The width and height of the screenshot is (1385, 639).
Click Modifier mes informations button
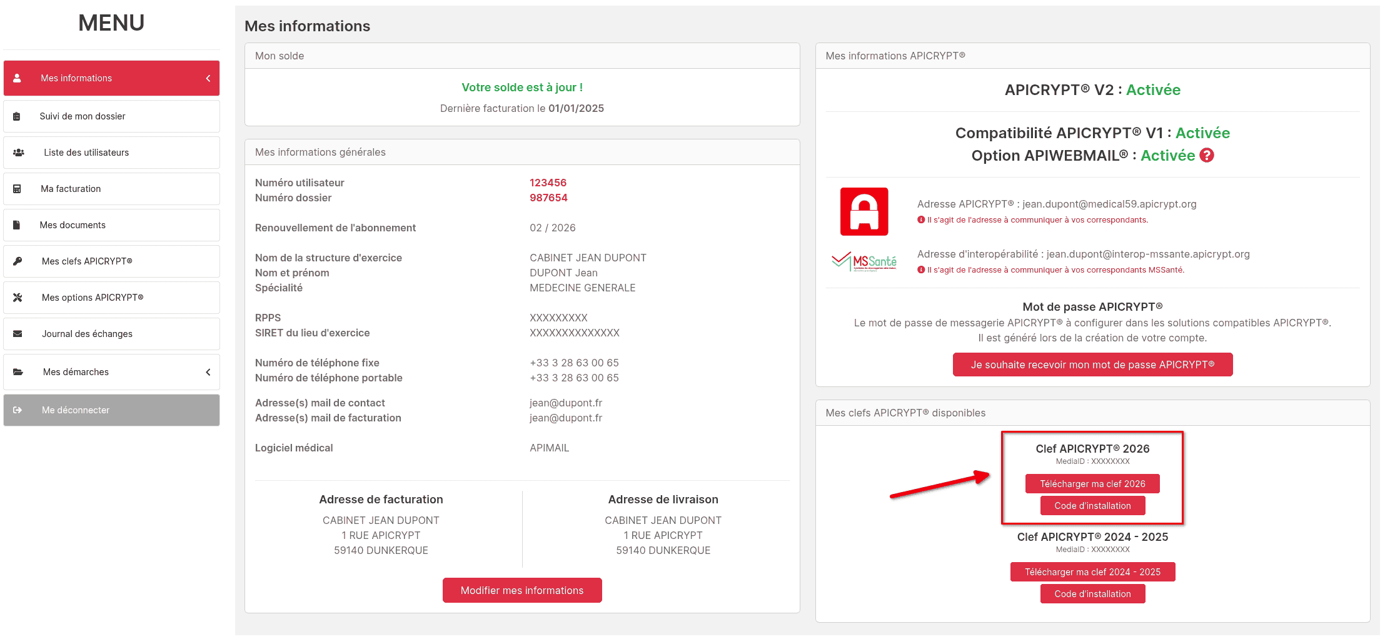521,590
